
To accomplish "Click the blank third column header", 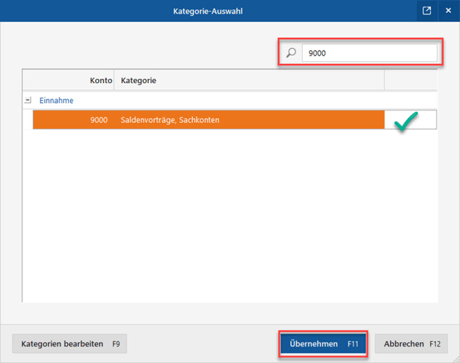I will pyautogui.click(x=410, y=80).
